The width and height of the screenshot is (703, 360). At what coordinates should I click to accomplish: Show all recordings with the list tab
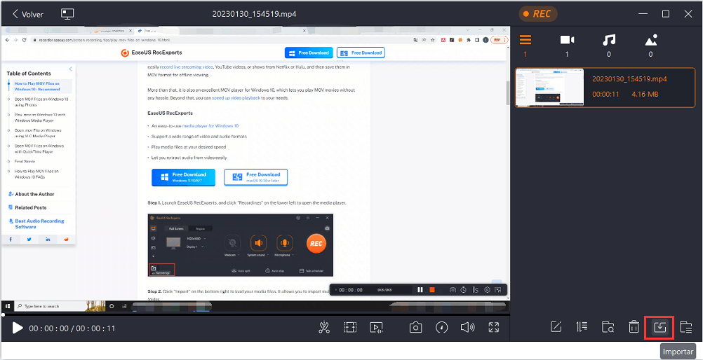tap(525, 40)
